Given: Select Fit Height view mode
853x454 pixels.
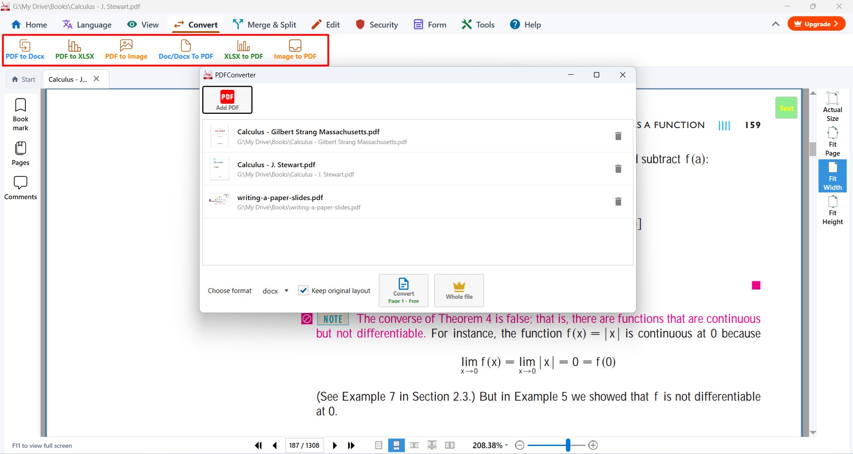Looking at the screenshot, I should [x=833, y=210].
